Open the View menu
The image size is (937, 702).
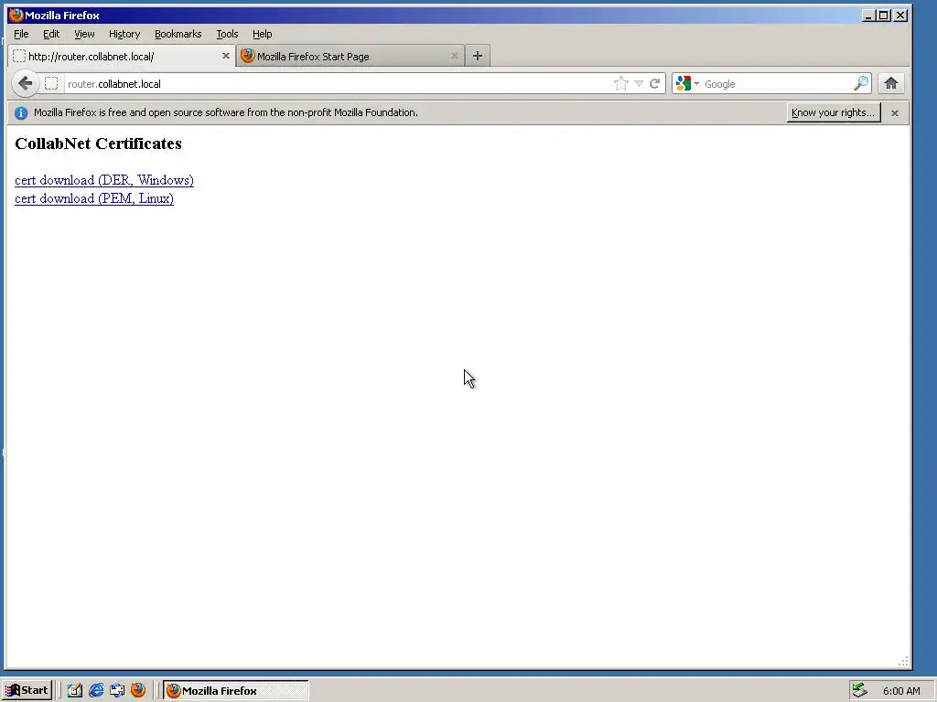(x=84, y=34)
